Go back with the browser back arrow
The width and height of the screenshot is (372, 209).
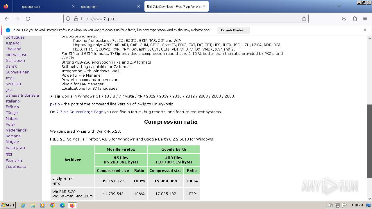coord(7,19)
